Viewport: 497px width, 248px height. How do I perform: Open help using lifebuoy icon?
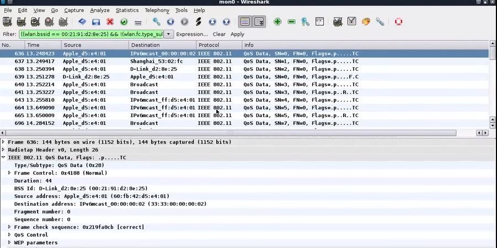click(399, 22)
